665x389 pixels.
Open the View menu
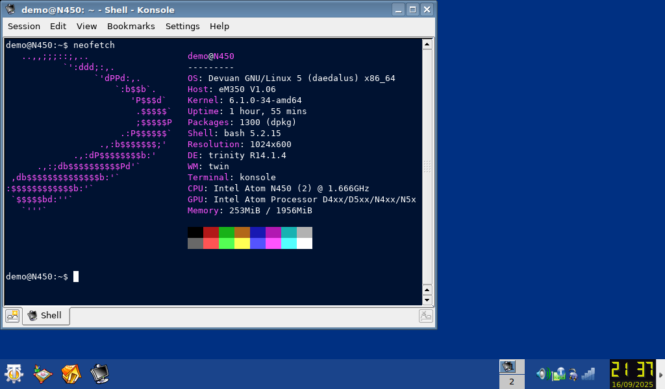pyautogui.click(x=86, y=26)
